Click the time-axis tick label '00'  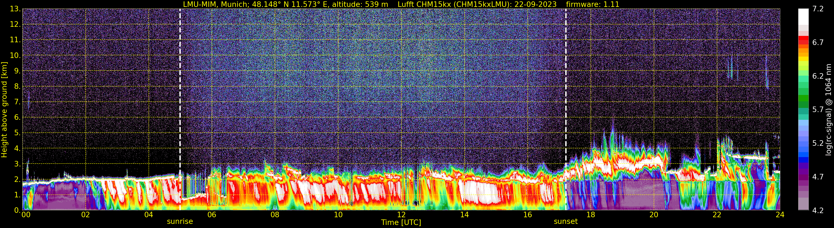26,215
